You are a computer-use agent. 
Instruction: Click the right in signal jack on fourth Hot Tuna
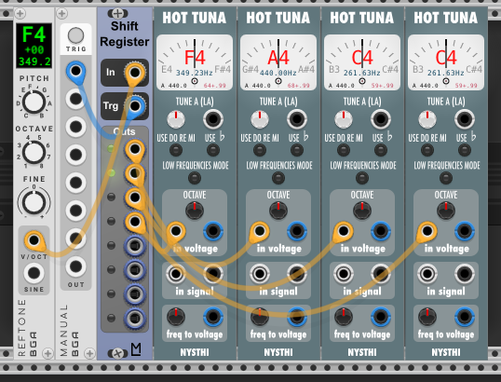point(465,274)
